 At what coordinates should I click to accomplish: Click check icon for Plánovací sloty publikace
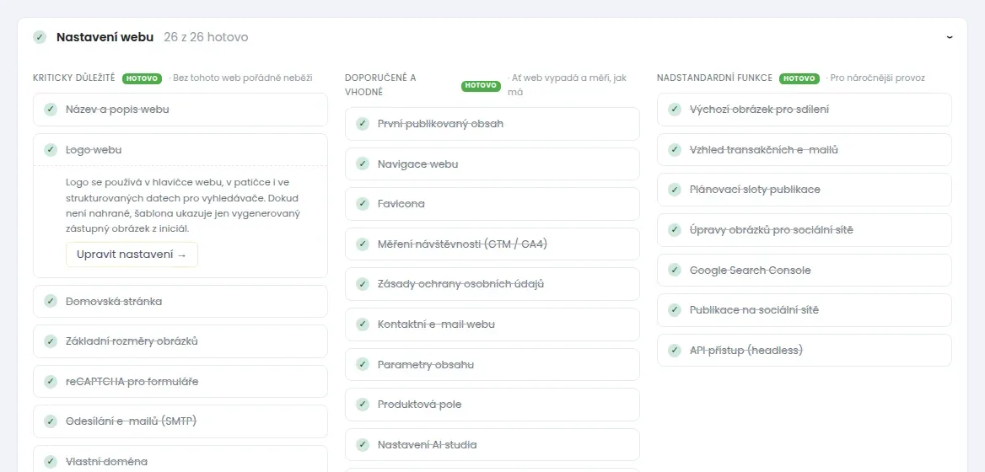coord(675,189)
